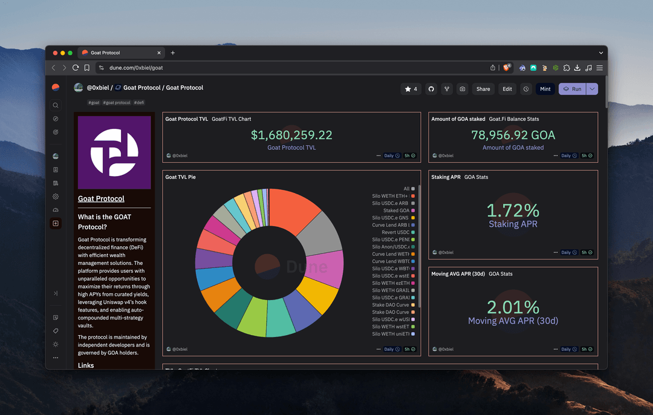The height and width of the screenshot is (415, 653).
Task: Open the dropdown arrow next to Run
Action: coord(592,89)
